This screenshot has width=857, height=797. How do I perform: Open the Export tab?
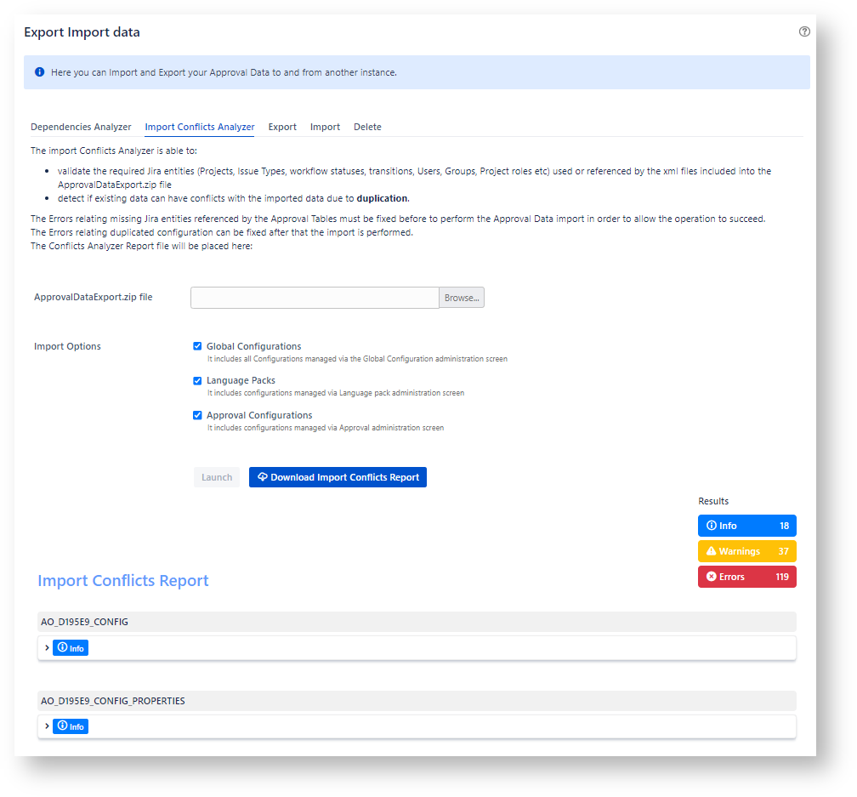click(x=282, y=127)
